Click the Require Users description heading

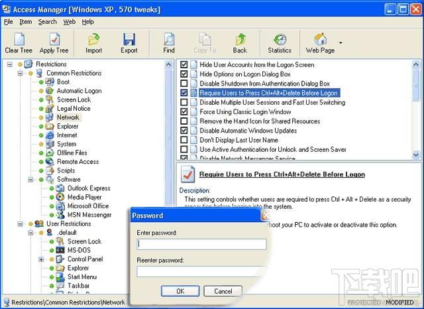click(282, 174)
